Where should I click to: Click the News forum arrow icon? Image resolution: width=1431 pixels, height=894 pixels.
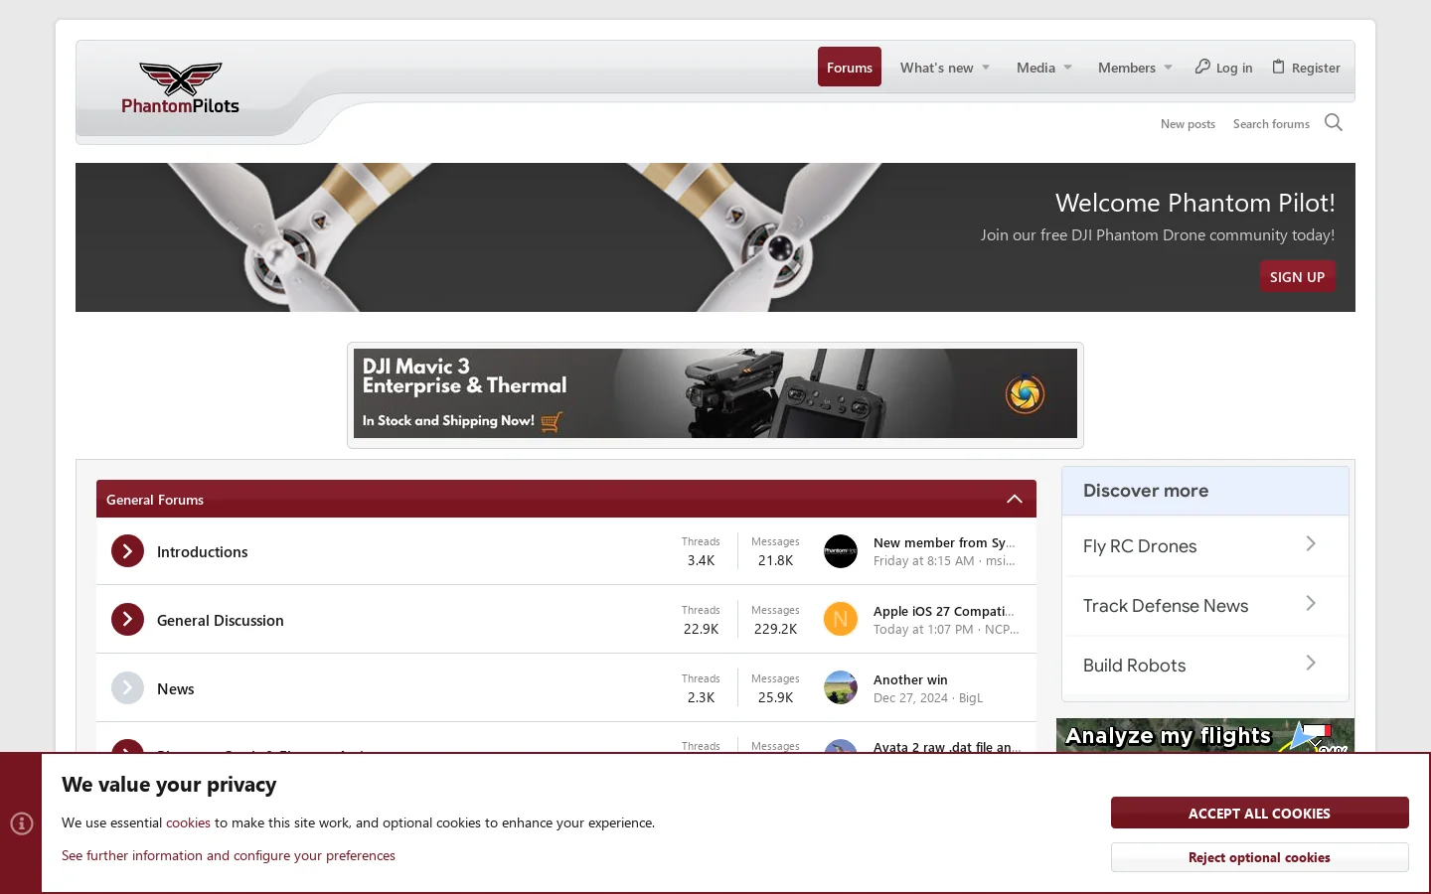click(127, 688)
